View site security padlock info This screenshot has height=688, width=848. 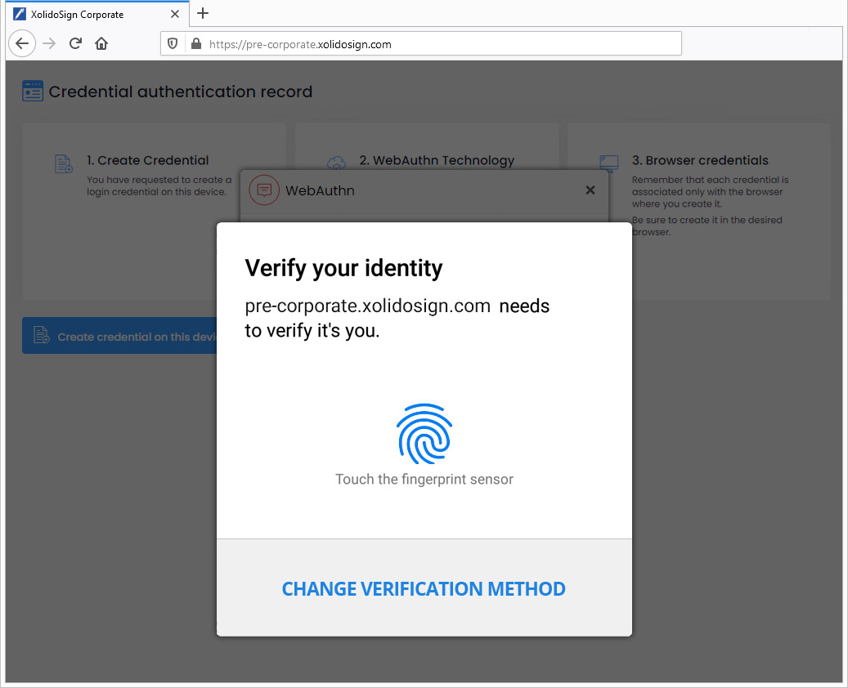[195, 44]
